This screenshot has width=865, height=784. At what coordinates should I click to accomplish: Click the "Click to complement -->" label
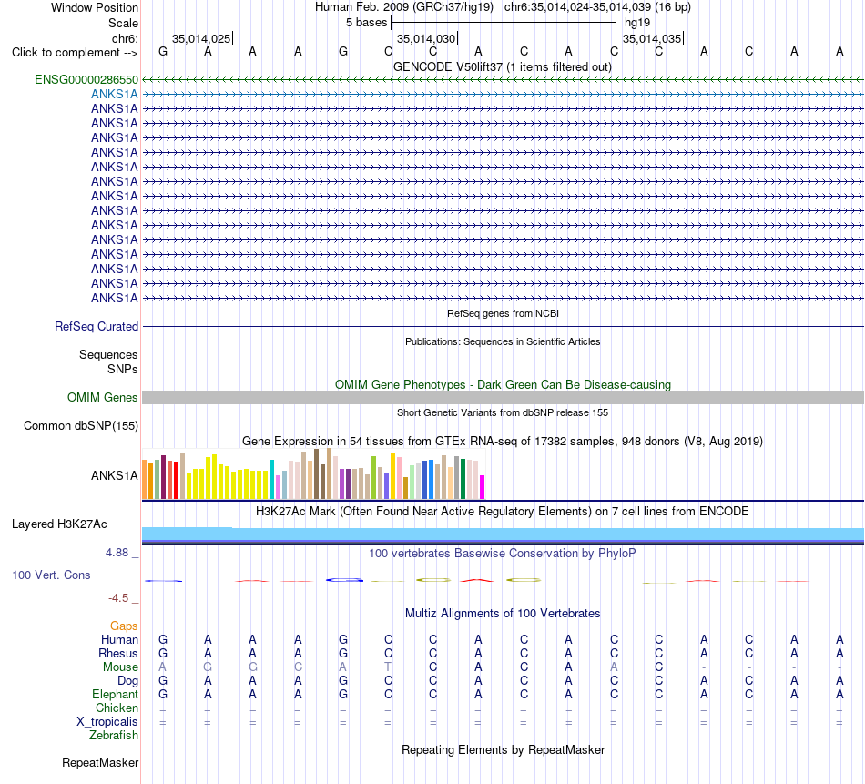(x=75, y=53)
